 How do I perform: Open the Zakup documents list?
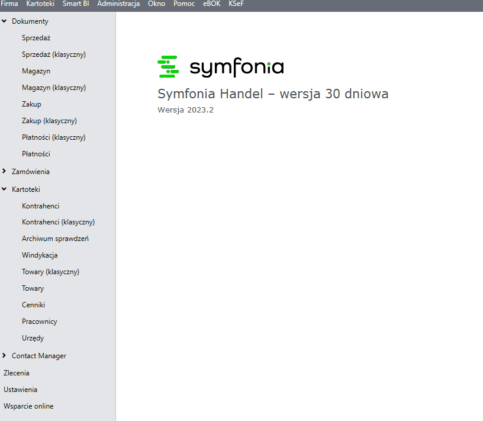point(31,104)
